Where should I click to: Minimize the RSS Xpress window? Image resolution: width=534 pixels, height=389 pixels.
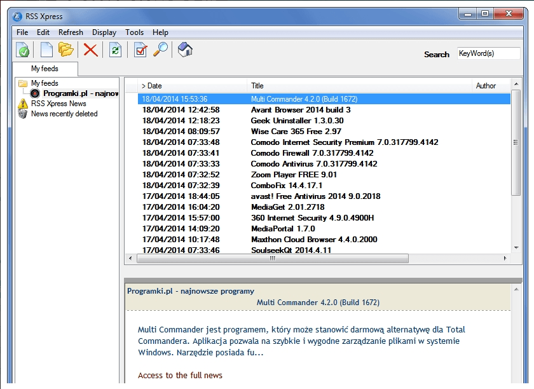click(468, 15)
